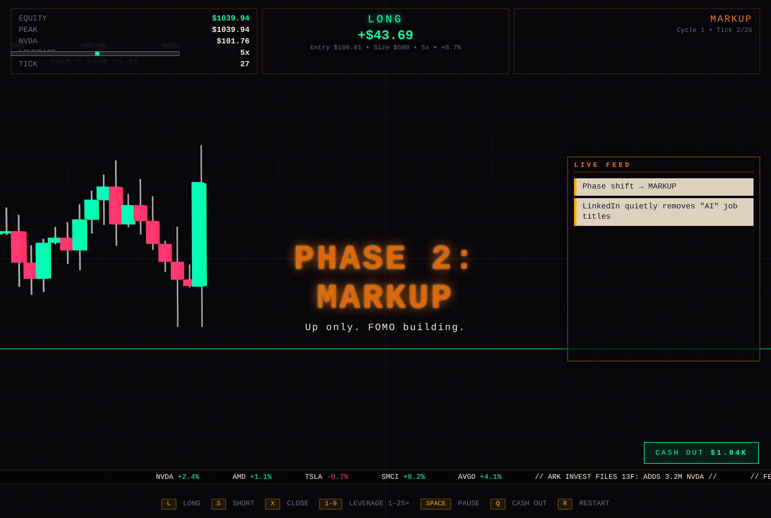The width and height of the screenshot is (771, 518).
Task: Click the NVDA price $101.76
Action: (x=233, y=41)
